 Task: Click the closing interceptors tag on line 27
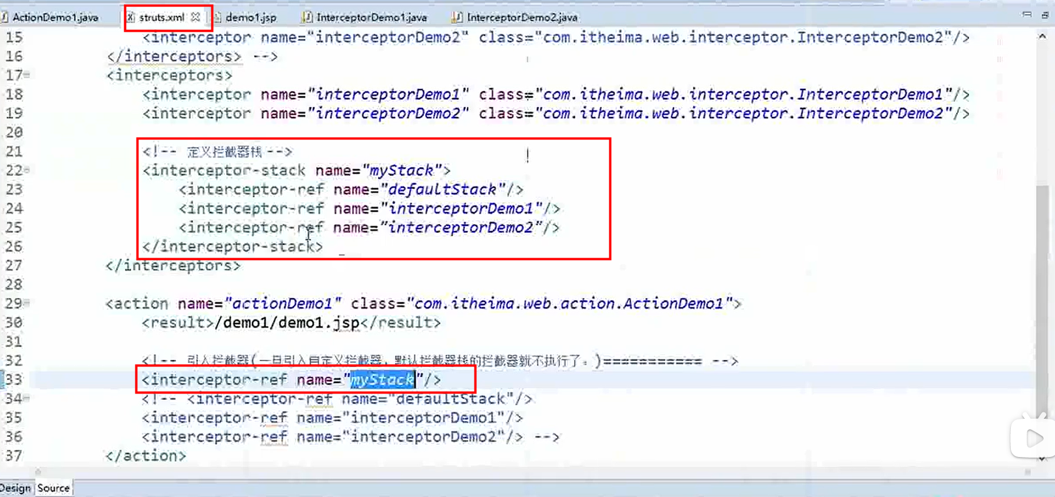(173, 266)
